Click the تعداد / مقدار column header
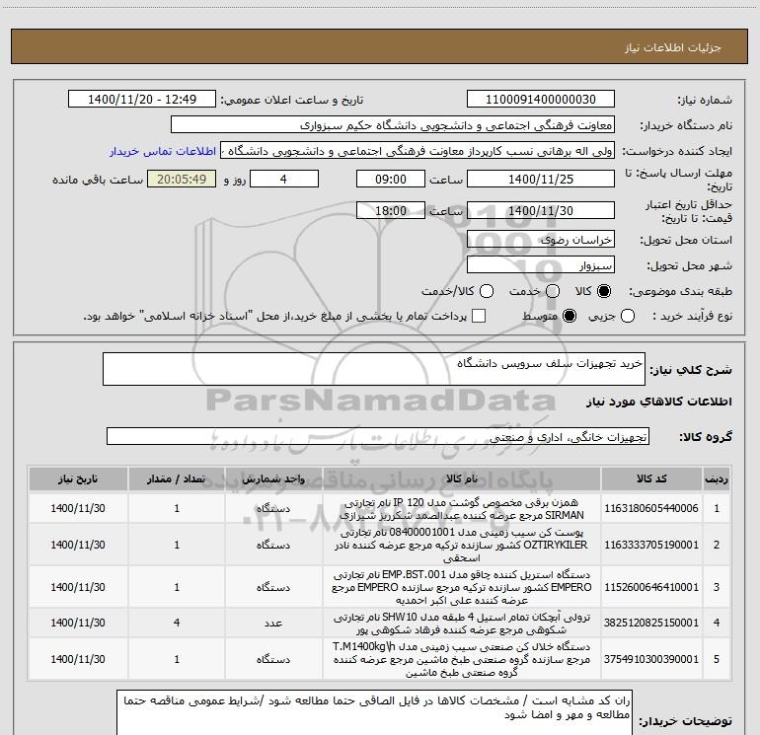This screenshot has width=760, height=735. (177, 478)
